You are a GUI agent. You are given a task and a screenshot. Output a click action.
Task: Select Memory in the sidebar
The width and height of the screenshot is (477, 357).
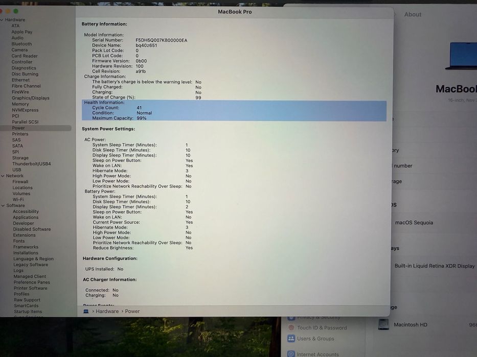click(x=20, y=104)
